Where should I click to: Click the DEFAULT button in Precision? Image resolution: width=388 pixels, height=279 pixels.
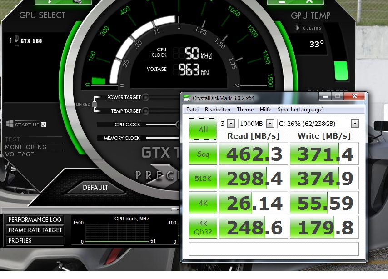pos(95,188)
